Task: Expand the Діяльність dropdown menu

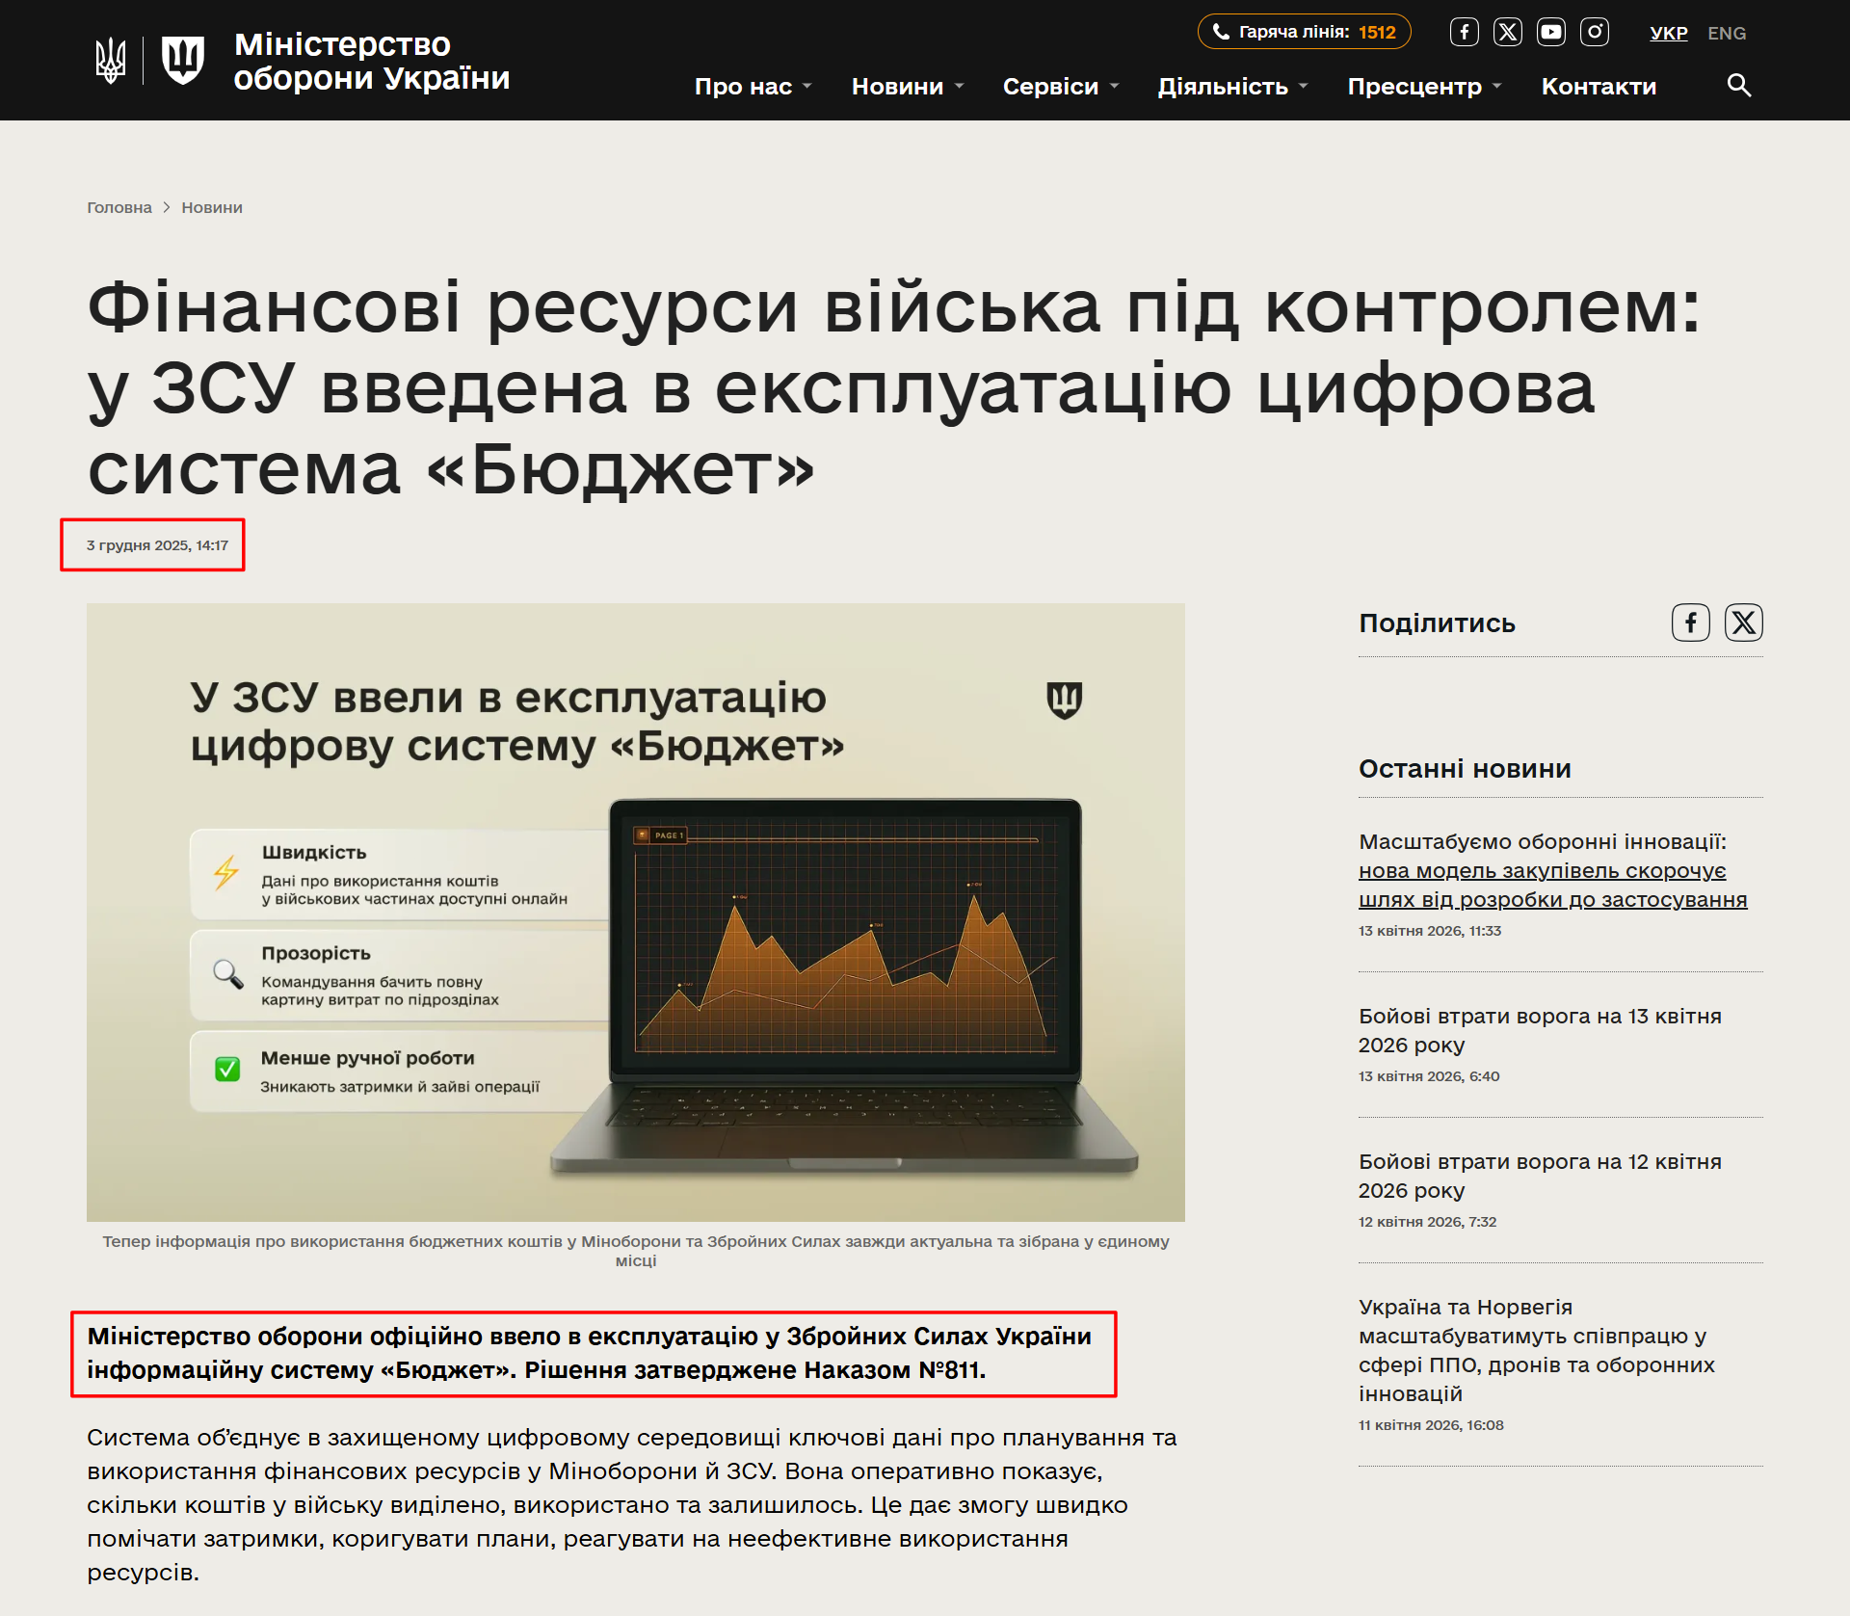Action: click(x=1233, y=87)
